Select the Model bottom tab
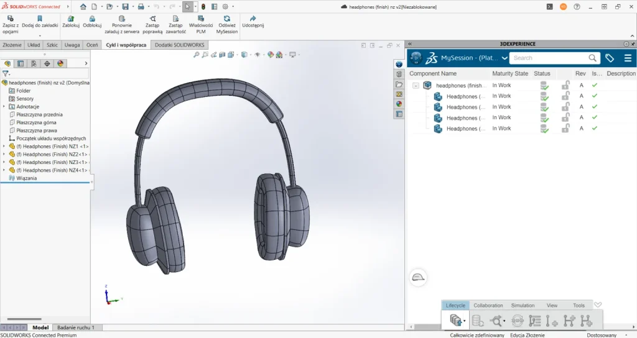637x338 pixels. (x=40, y=327)
